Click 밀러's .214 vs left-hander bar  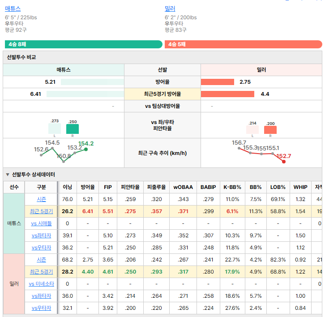[x=252, y=129]
